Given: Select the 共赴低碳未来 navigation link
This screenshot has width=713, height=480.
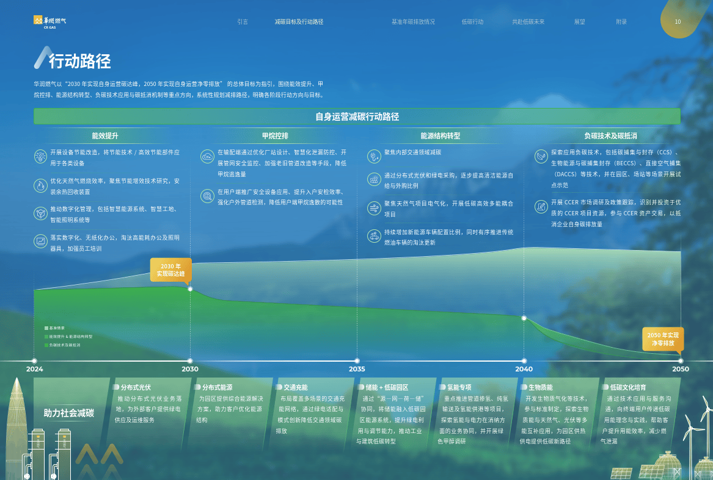Looking at the screenshot, I should click(x=528, y=22).
